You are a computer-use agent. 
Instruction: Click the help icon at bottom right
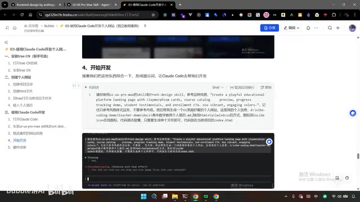(x=347, y=178)
